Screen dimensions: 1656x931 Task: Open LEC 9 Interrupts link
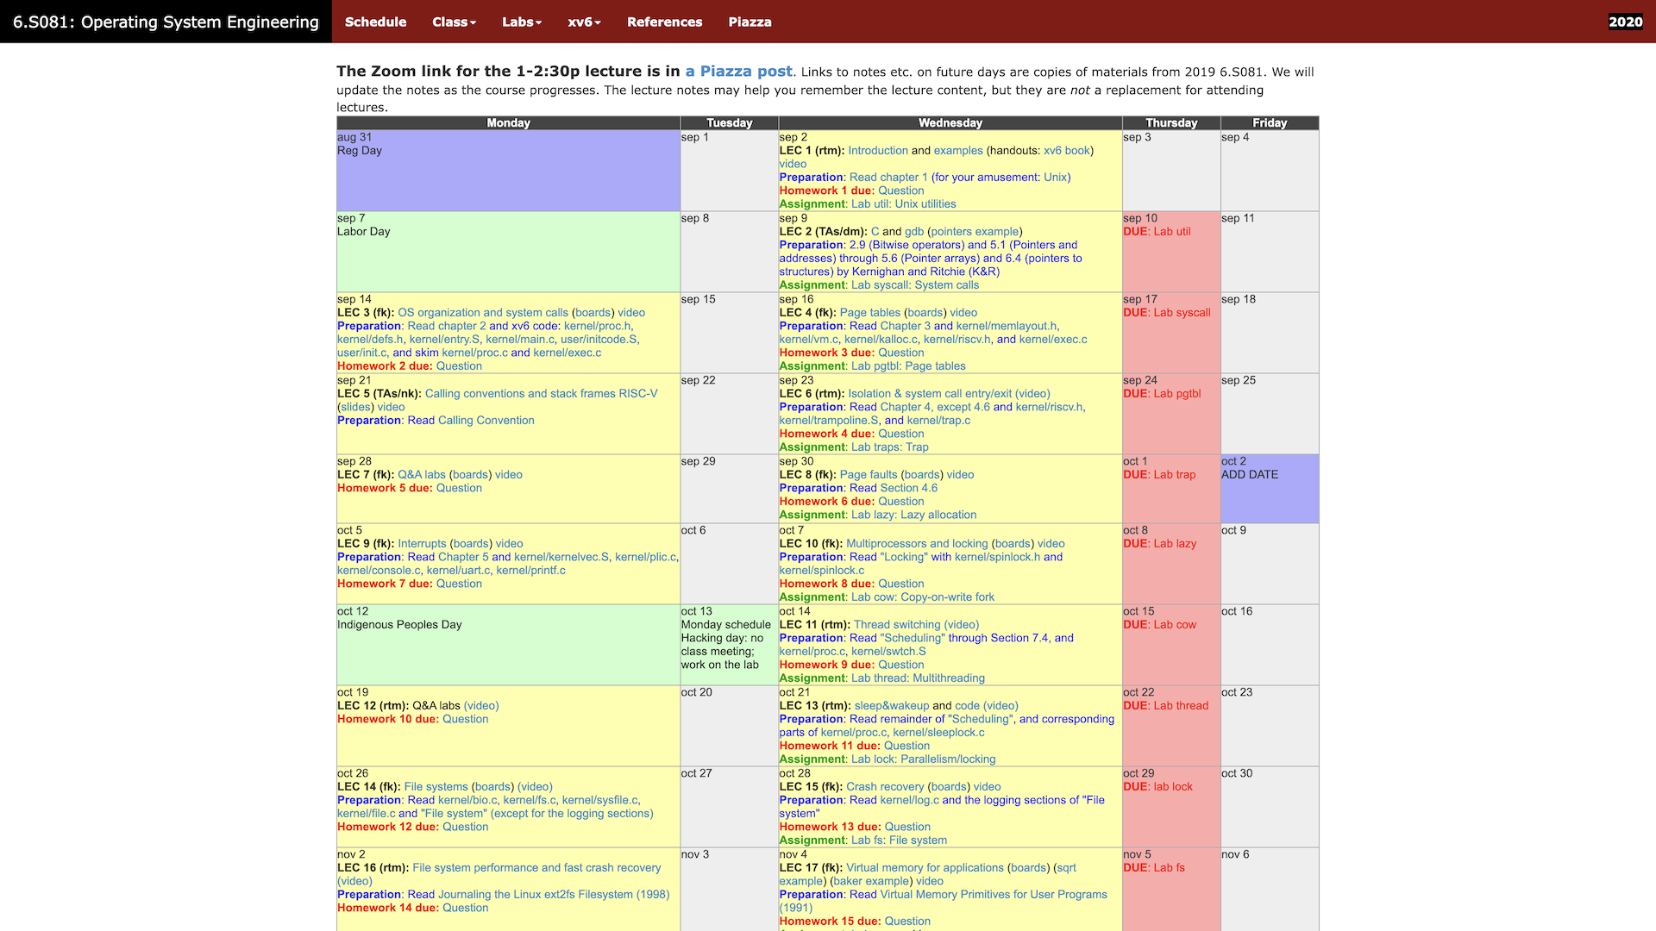422,544
